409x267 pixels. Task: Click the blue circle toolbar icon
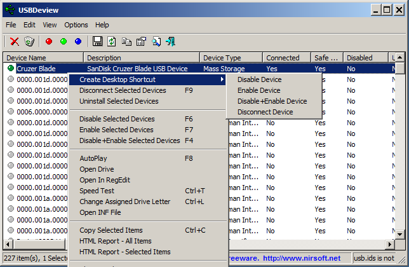tap(78, 41)
